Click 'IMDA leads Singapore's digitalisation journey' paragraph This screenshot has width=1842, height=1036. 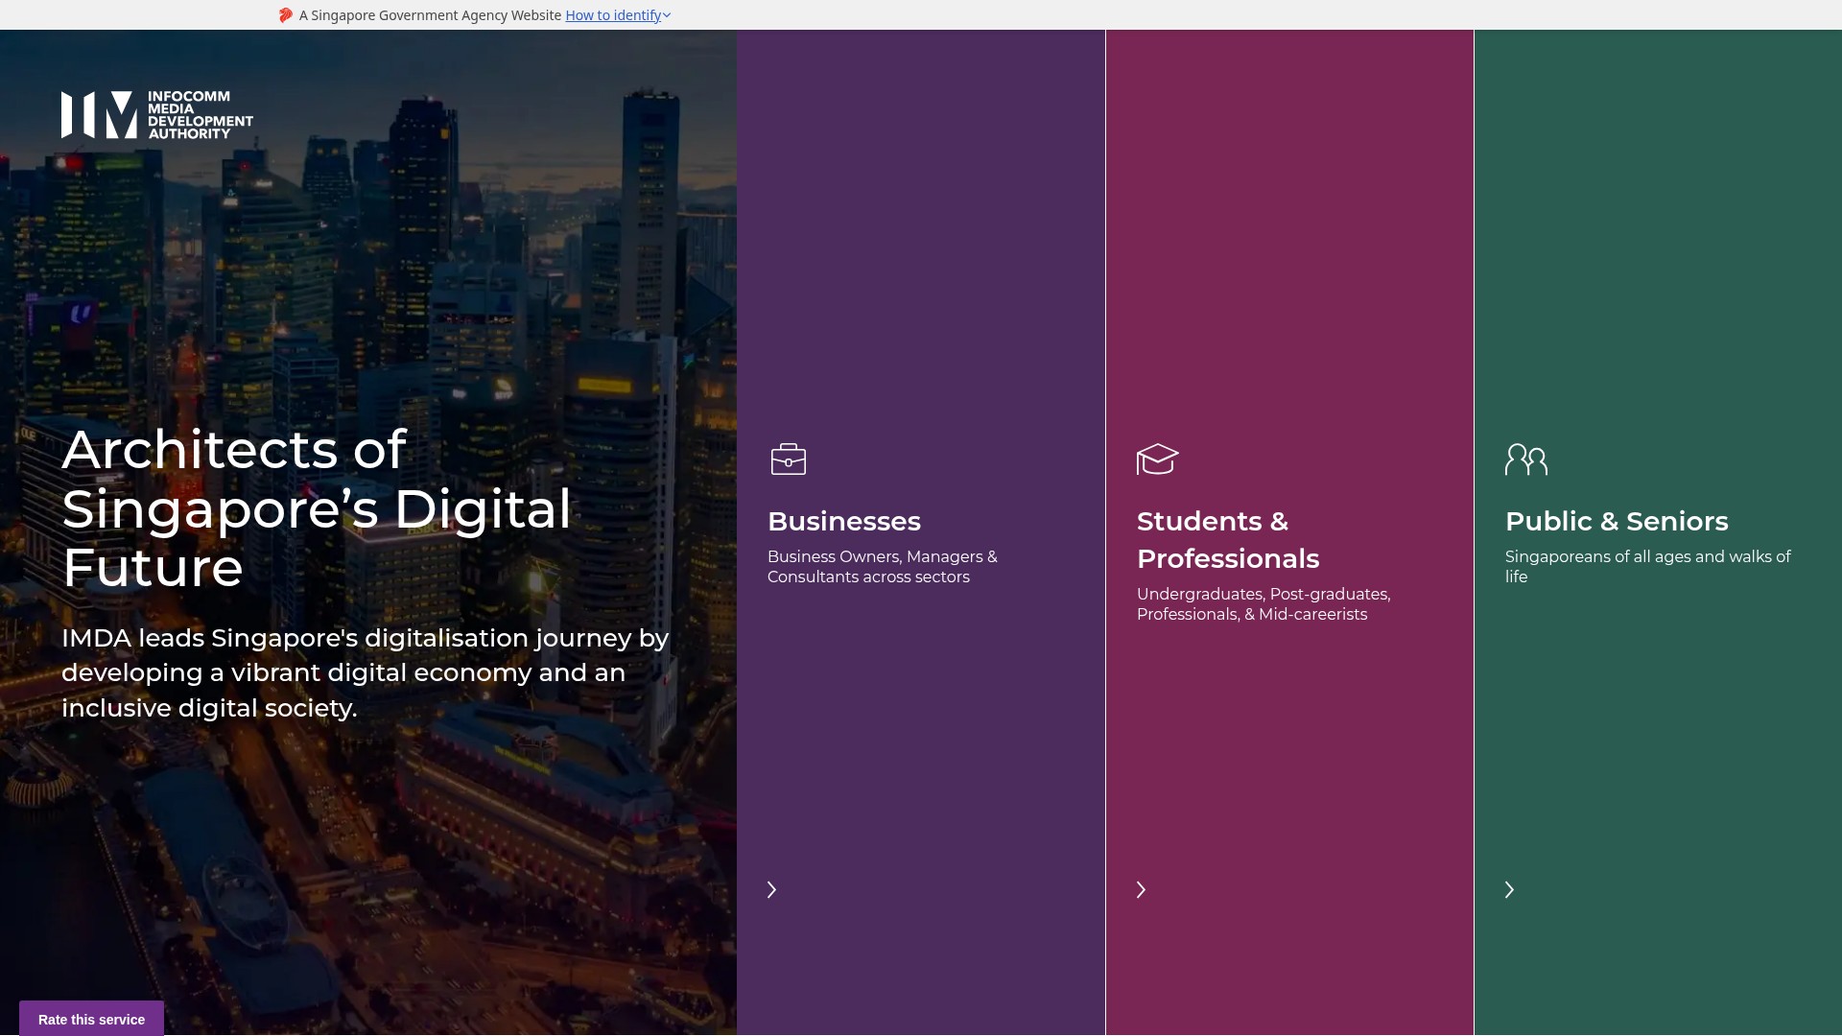tap(366, 673)
